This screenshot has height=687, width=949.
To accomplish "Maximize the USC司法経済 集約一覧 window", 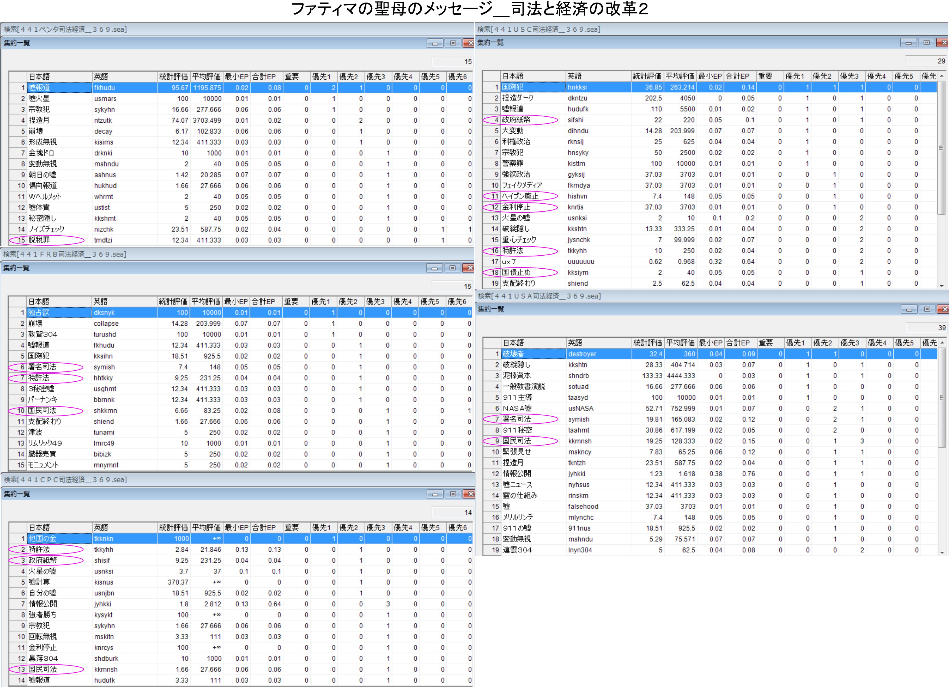I will point(926,43).
